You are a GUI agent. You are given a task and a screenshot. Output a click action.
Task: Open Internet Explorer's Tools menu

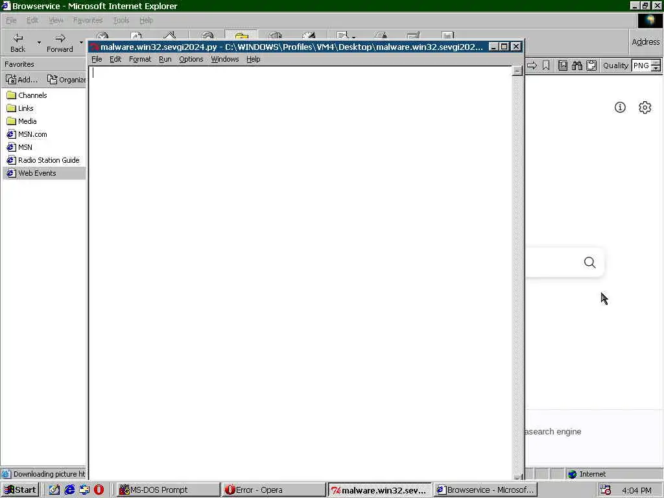coord(121,20)
